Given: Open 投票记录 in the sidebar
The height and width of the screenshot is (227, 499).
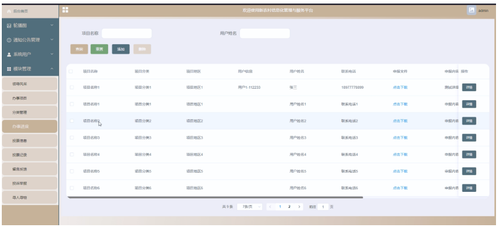Looking at the screenshot, I should [x=30, y=155].
